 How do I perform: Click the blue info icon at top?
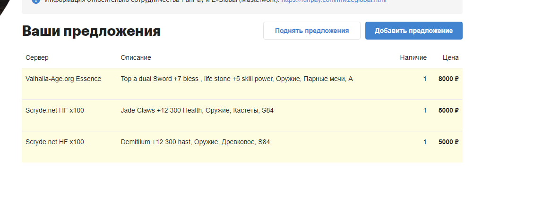click(36, 1)
